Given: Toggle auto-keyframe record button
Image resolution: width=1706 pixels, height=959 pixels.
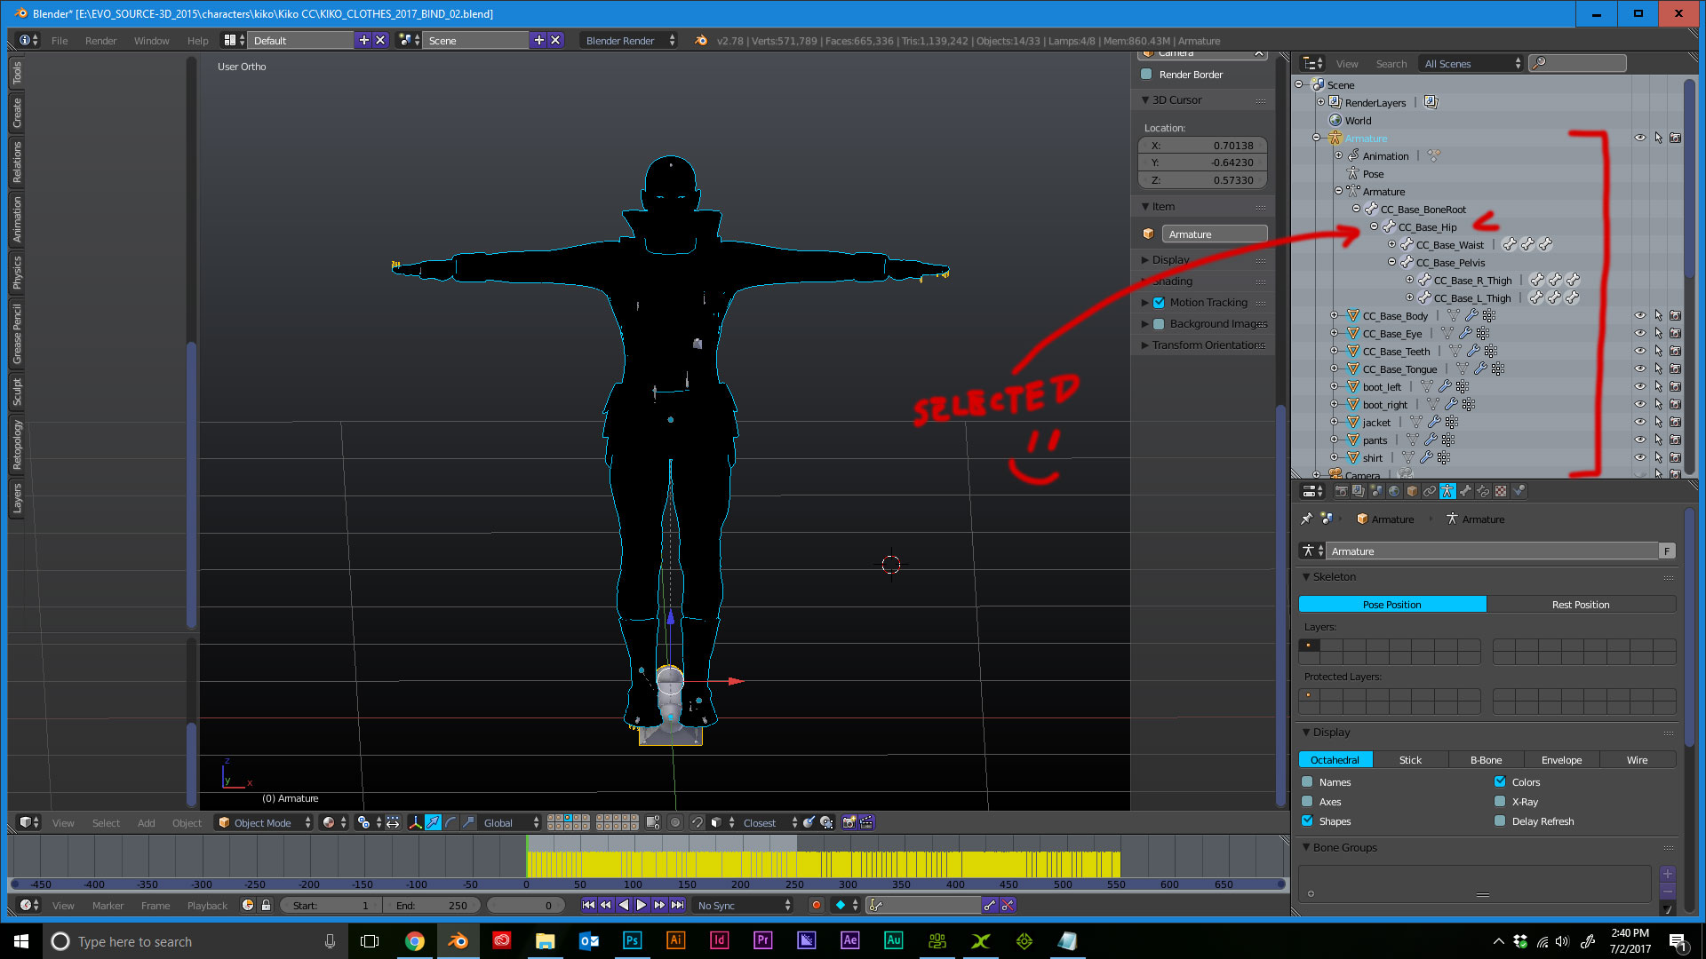Looking at the screenshot, I should (x=816, y=905).
